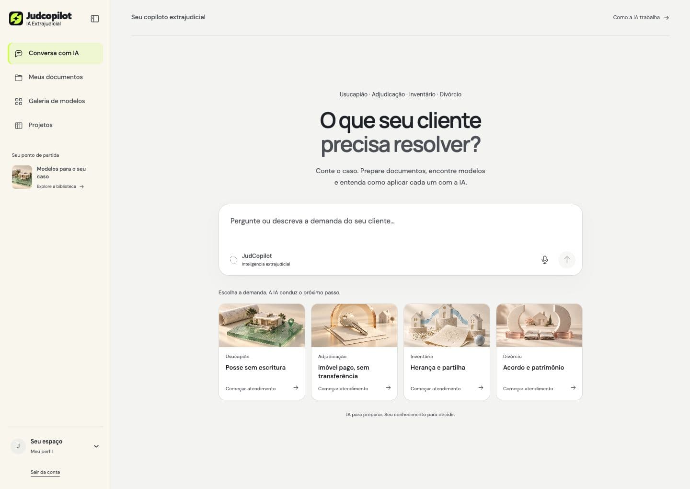The height and width of the screenshot is (489, 690).
Task: Click the Judcopilot logo icon
Action: click(x=16, y=18)
